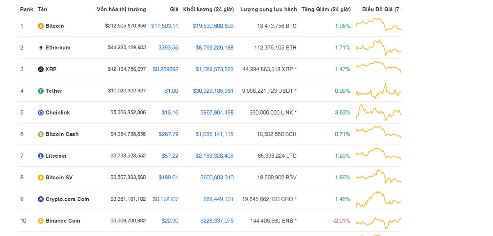Click Bitcoin Cash price $267.79
This screenshot has width=493, height=236.
[168, 134]
